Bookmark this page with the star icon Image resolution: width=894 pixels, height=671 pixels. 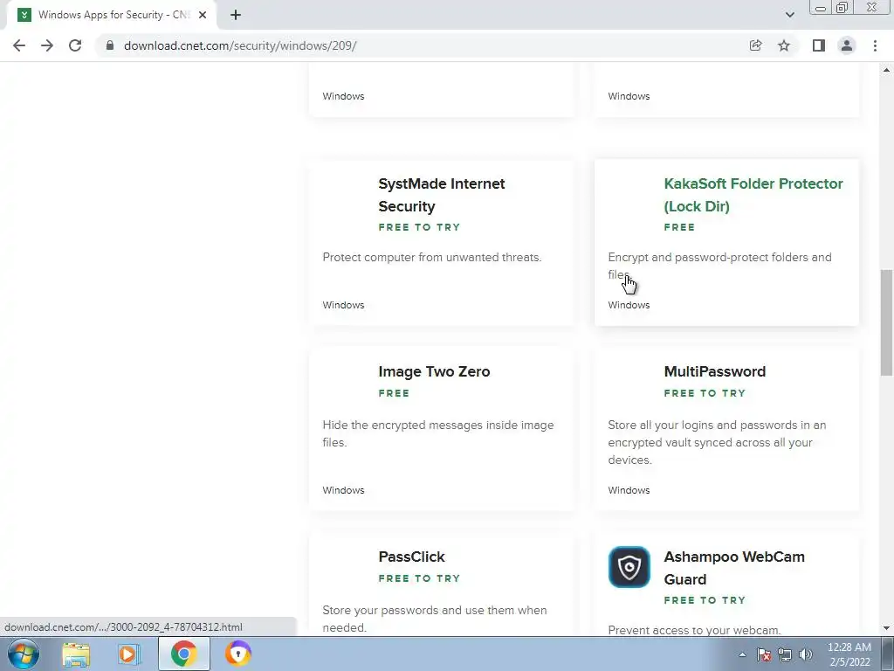click(x=784, y=45)
